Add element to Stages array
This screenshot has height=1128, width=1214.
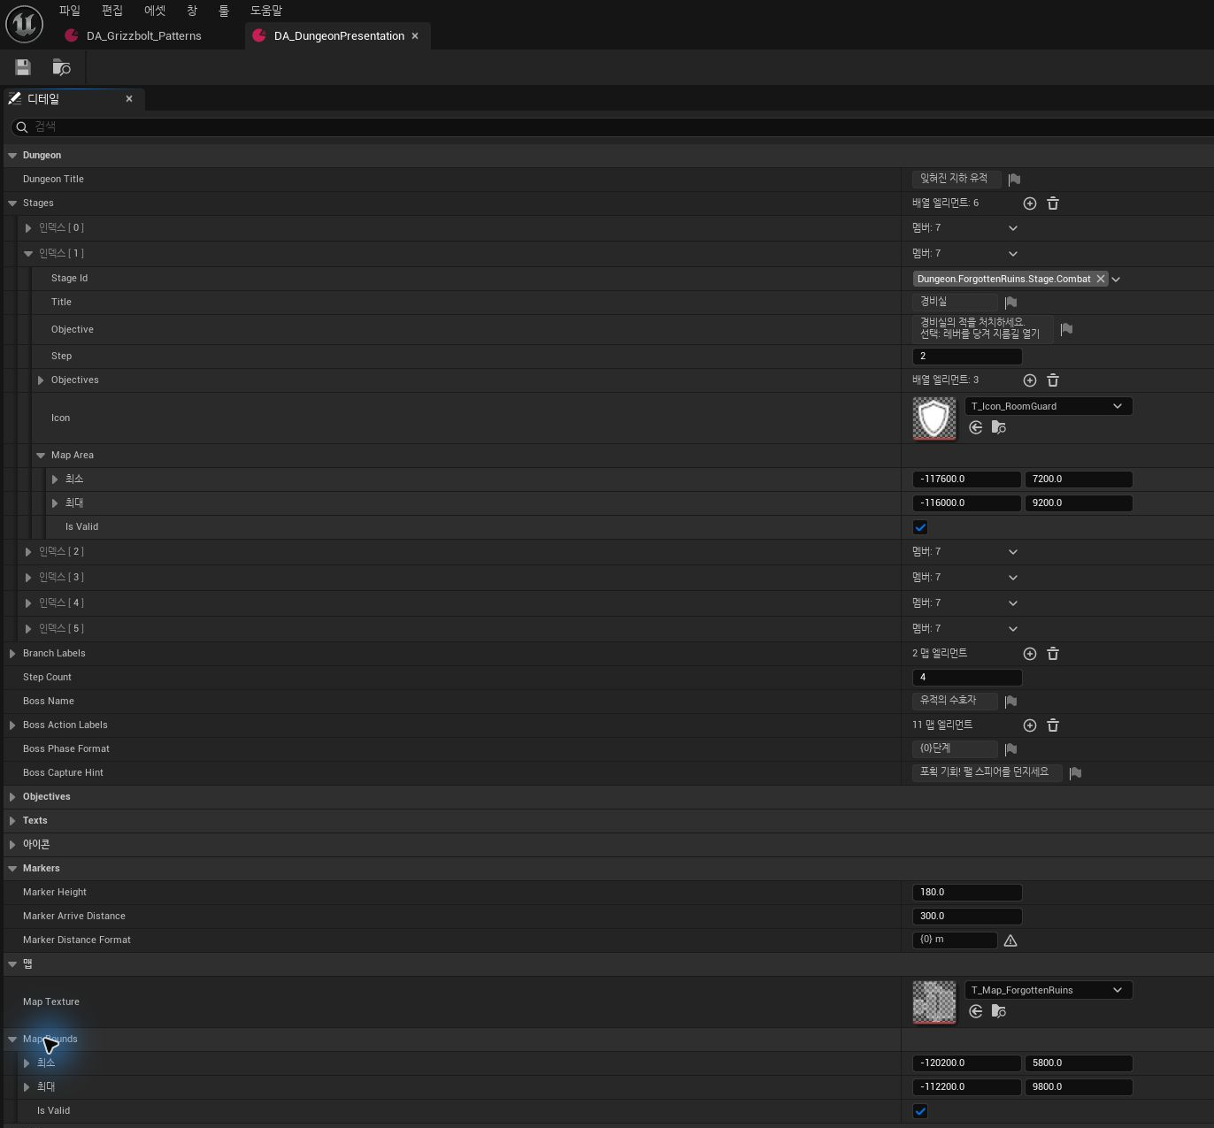tap(1030, 203)
